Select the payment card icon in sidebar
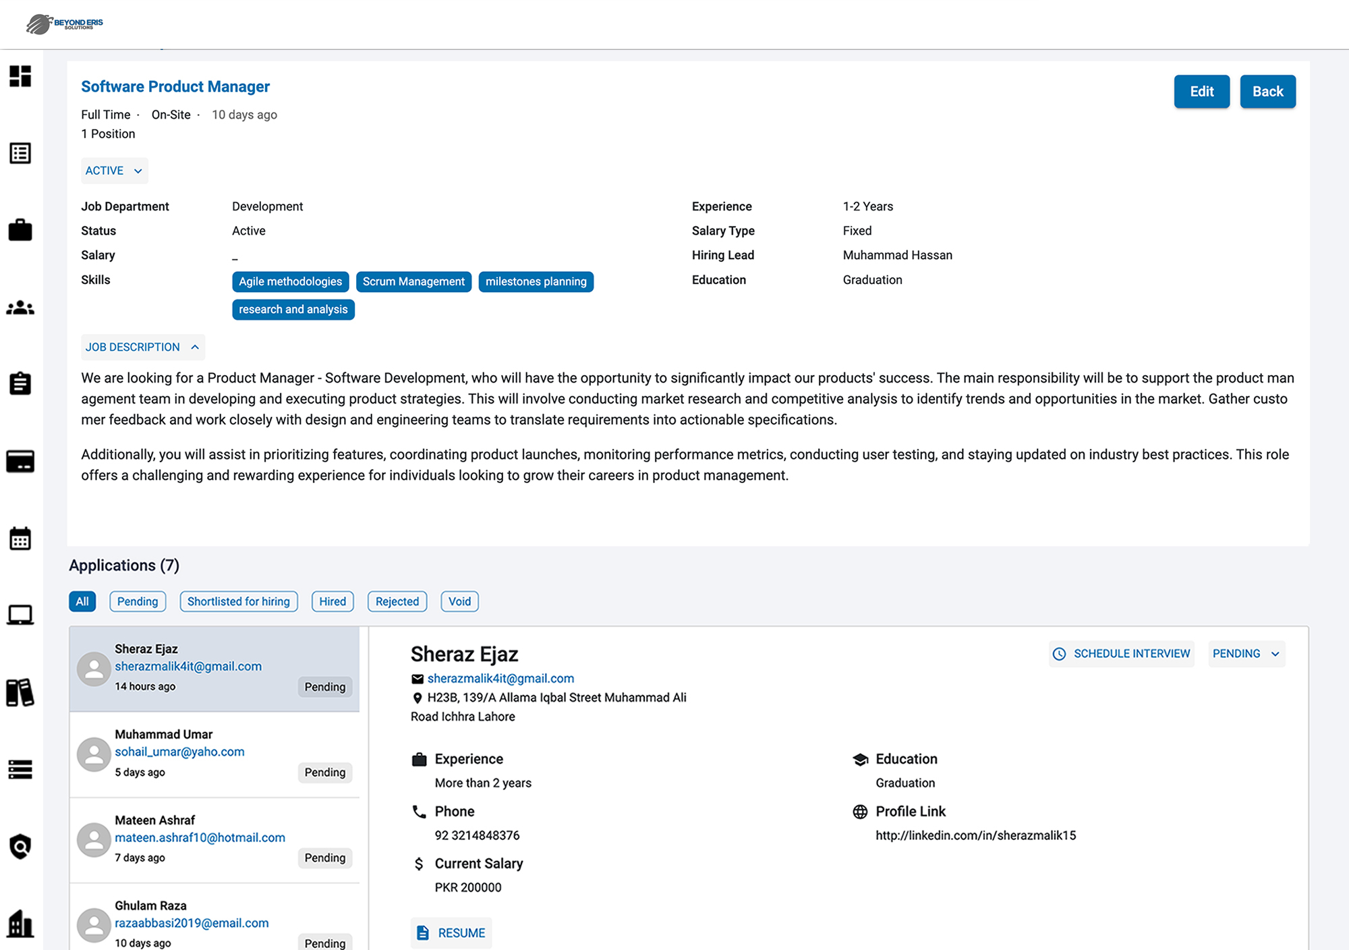This screenshot has width=1349, height=950. click(20, 461)
